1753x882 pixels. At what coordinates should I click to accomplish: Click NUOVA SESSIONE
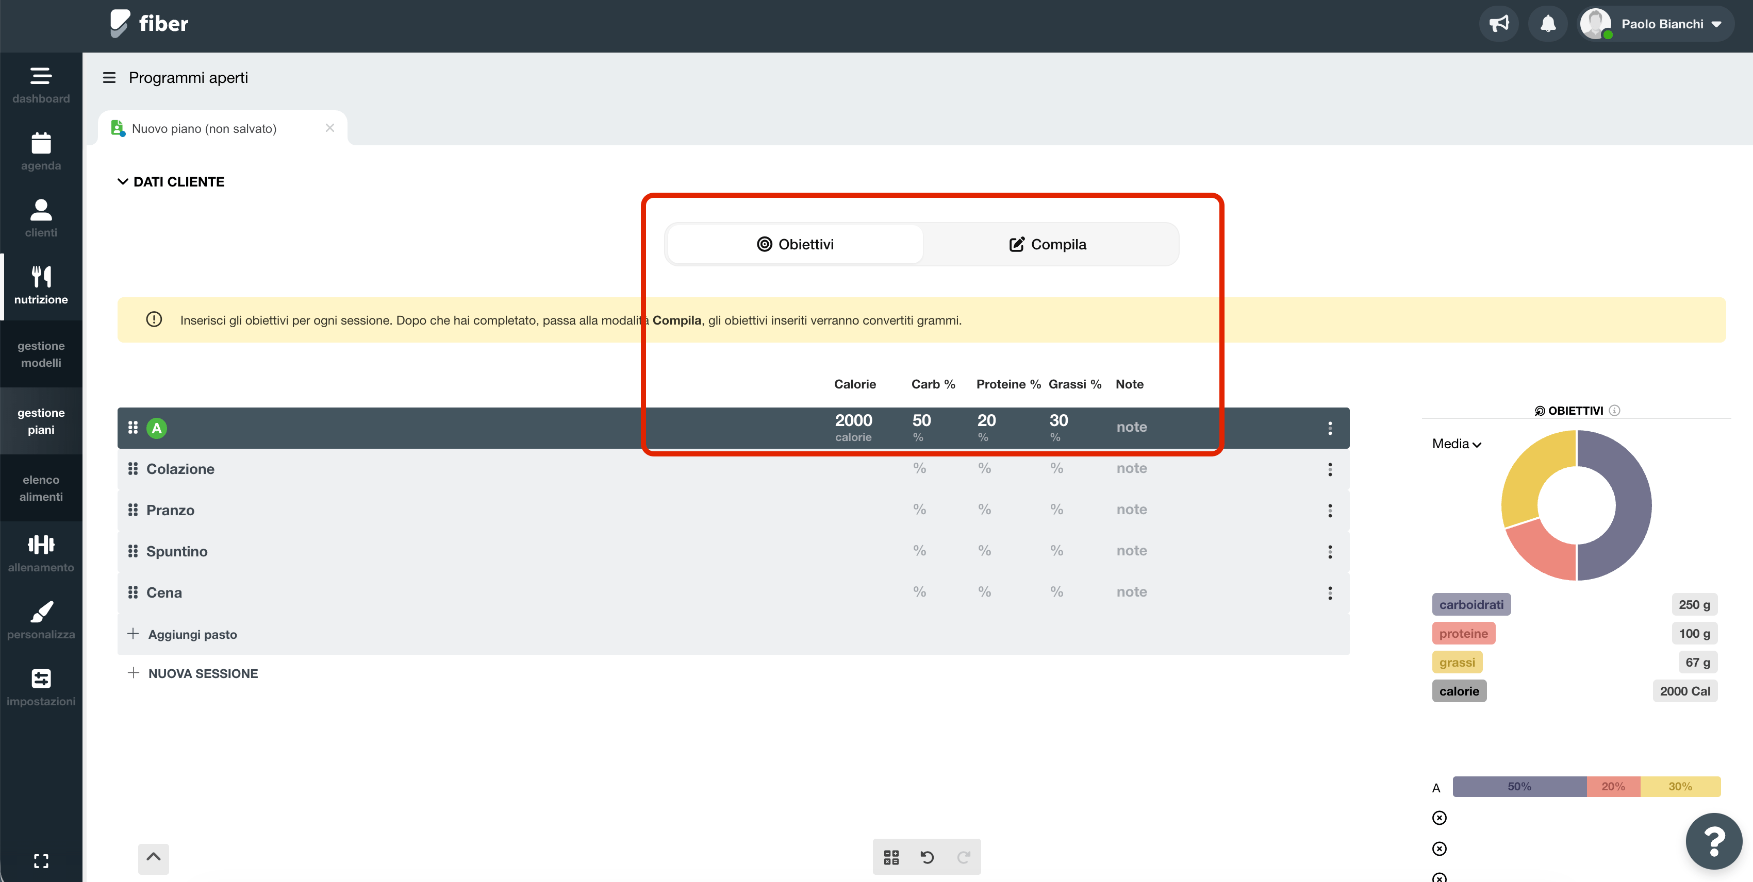tap(193, 673)
